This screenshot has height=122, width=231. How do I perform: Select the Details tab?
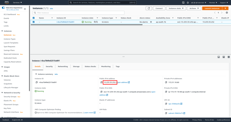tap(38, 66)
